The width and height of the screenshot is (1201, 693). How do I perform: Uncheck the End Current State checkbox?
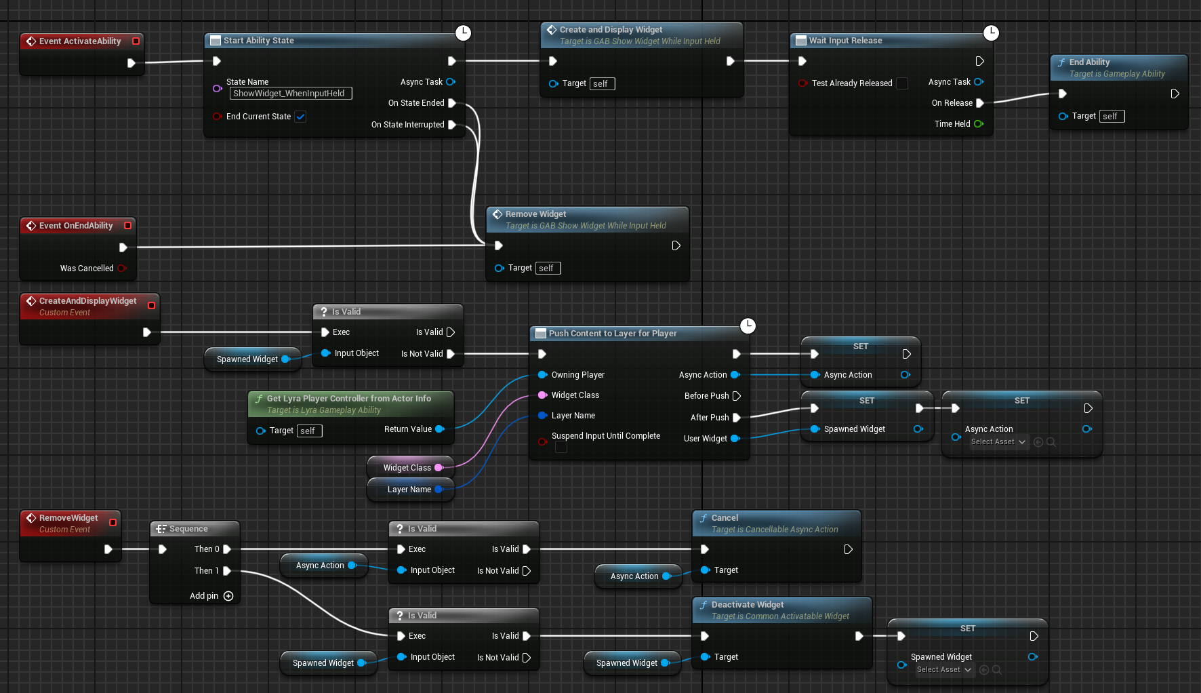click(x=300, y=117)
